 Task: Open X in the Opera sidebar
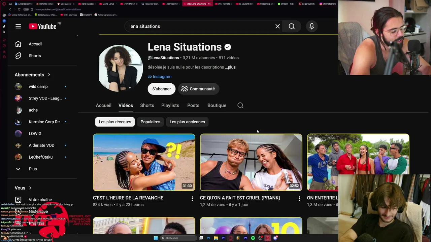click(x=4, y=32)
